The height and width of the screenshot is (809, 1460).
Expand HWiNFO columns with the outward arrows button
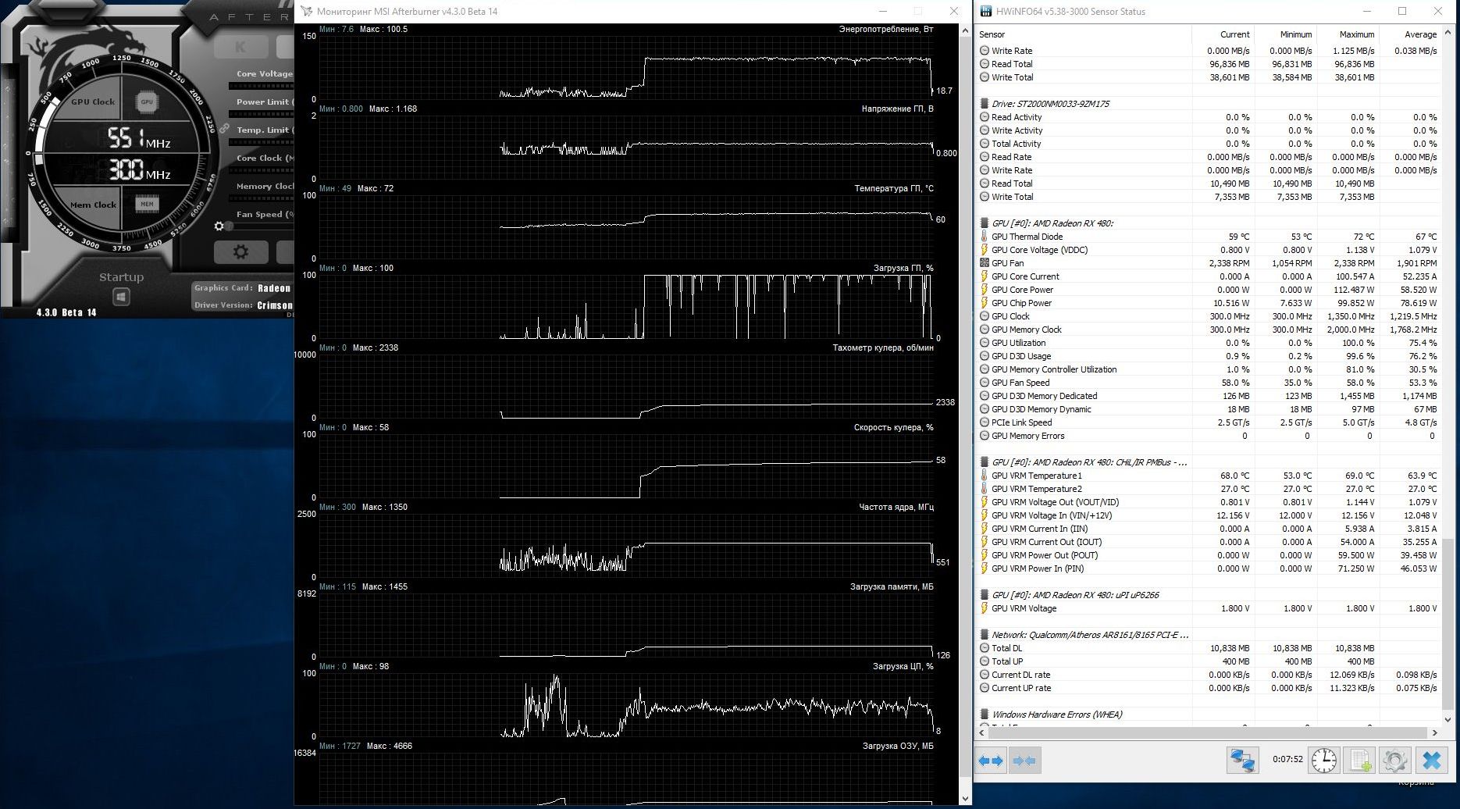991,761
